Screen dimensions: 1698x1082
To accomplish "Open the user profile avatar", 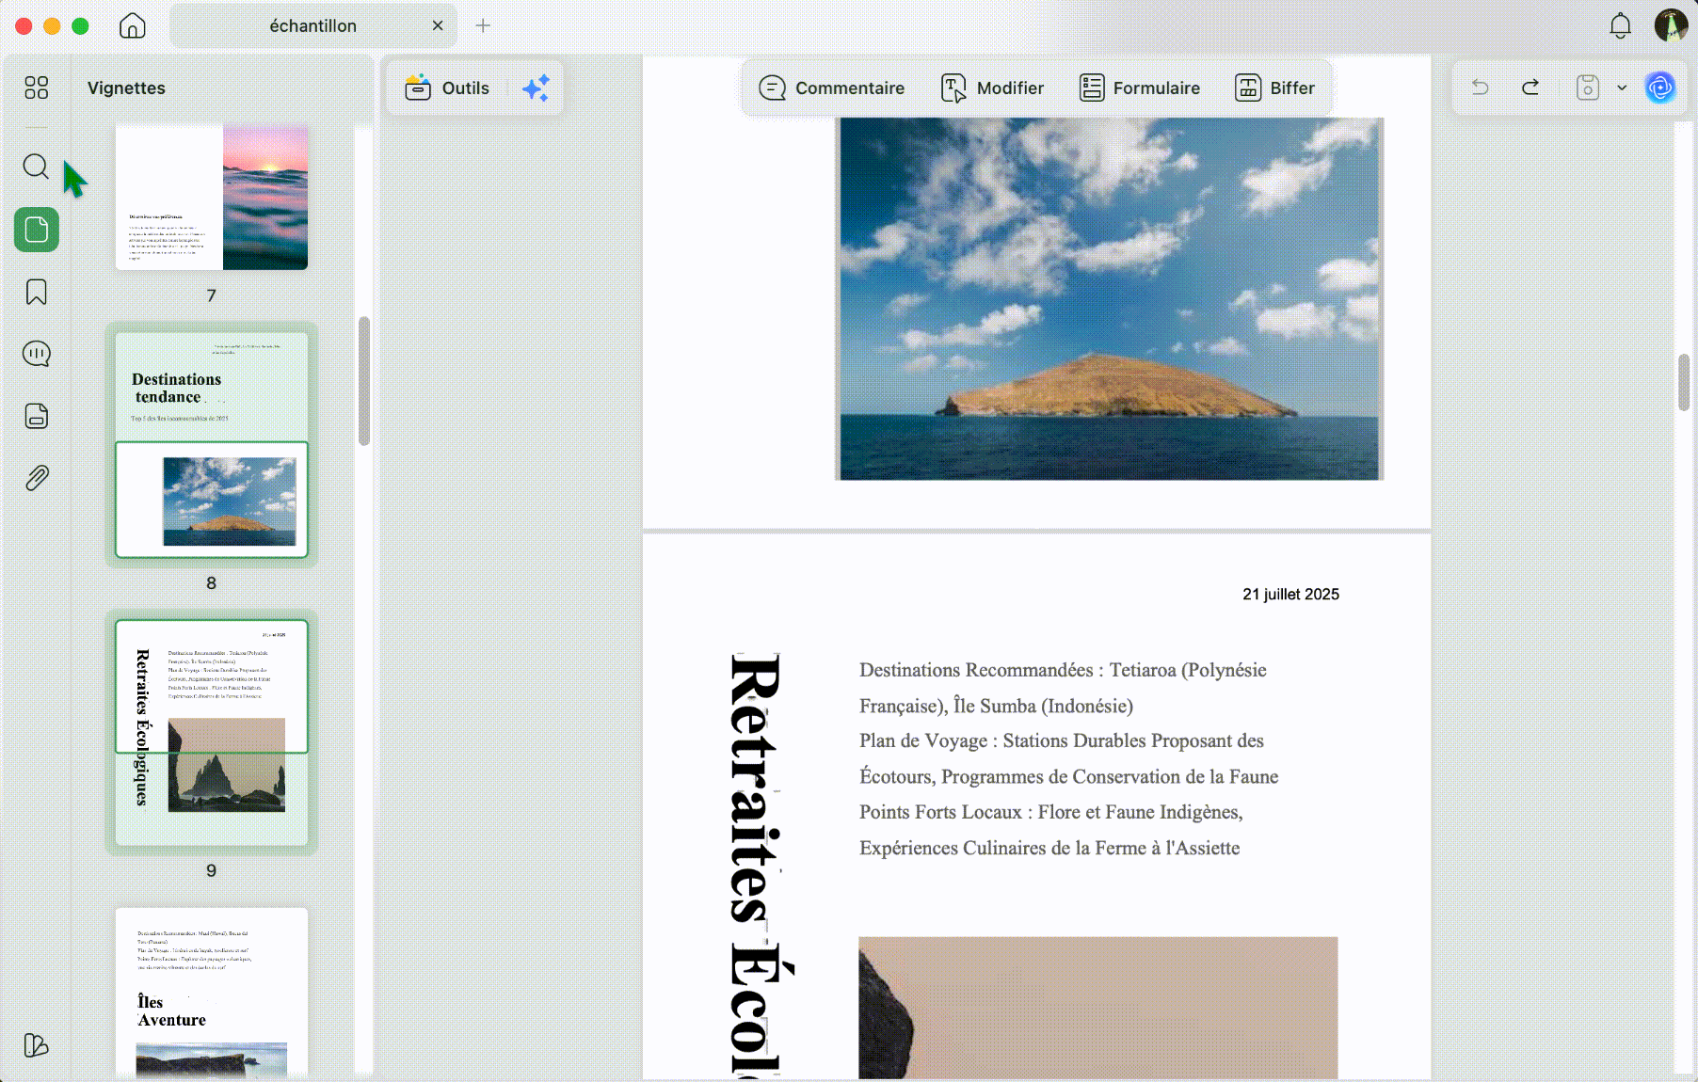I will pyautogui.click(x=1671, y=25).
